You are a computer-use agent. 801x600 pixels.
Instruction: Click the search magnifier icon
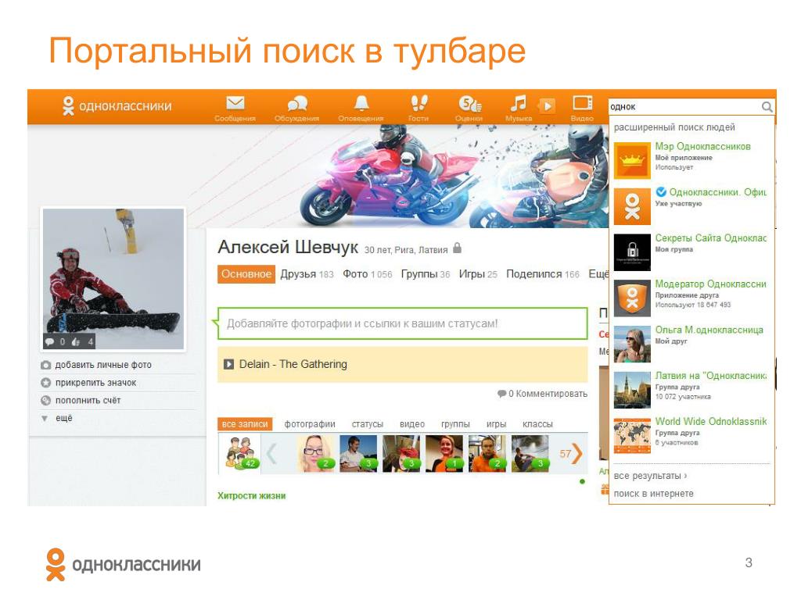[x=767, y=106]
